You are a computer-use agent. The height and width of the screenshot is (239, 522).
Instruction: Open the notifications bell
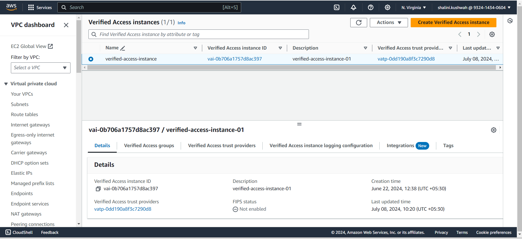(354, 7)
